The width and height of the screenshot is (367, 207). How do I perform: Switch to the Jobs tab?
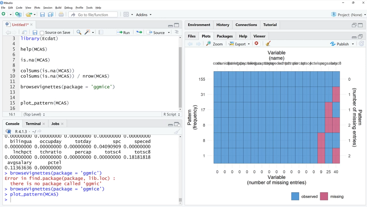(x=55, y=124)
